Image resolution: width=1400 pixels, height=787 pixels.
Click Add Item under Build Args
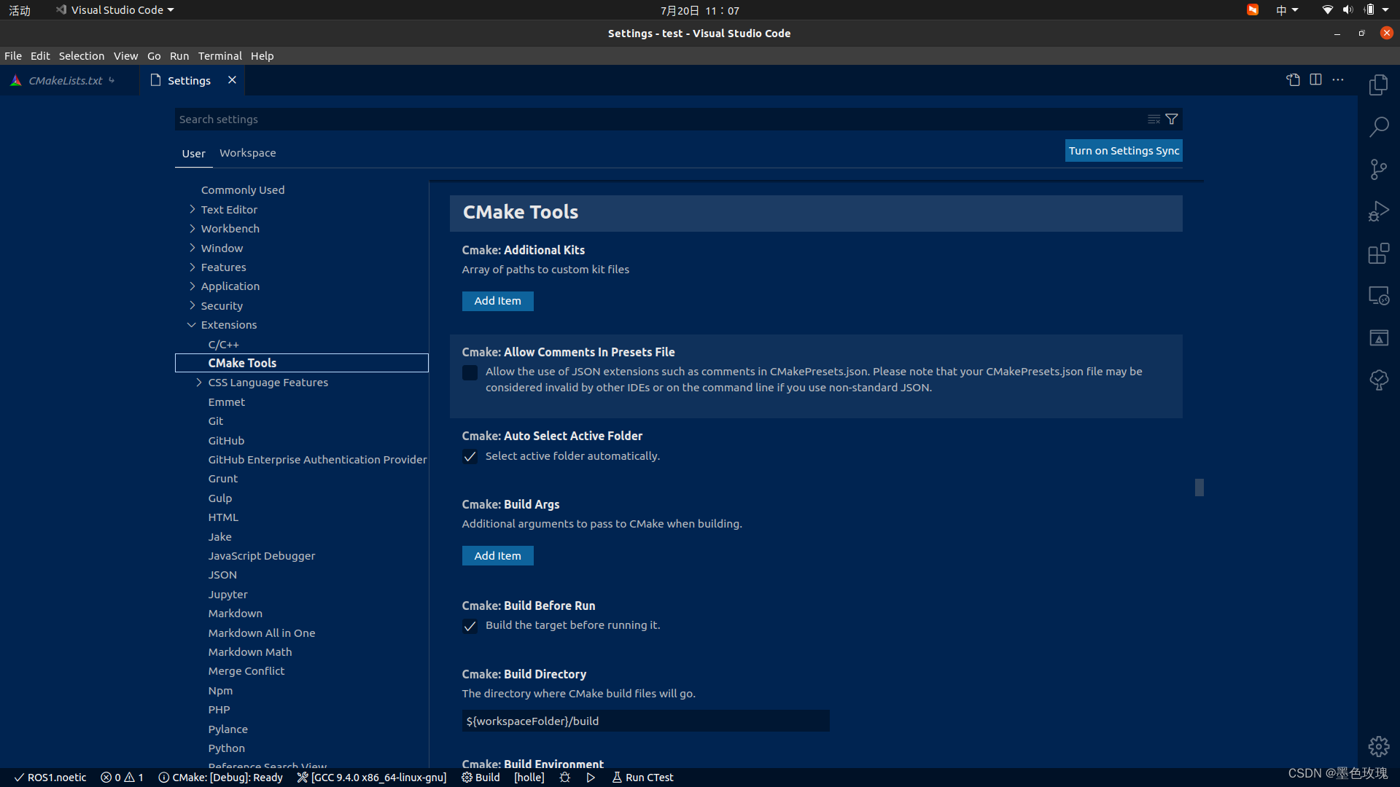498,556
